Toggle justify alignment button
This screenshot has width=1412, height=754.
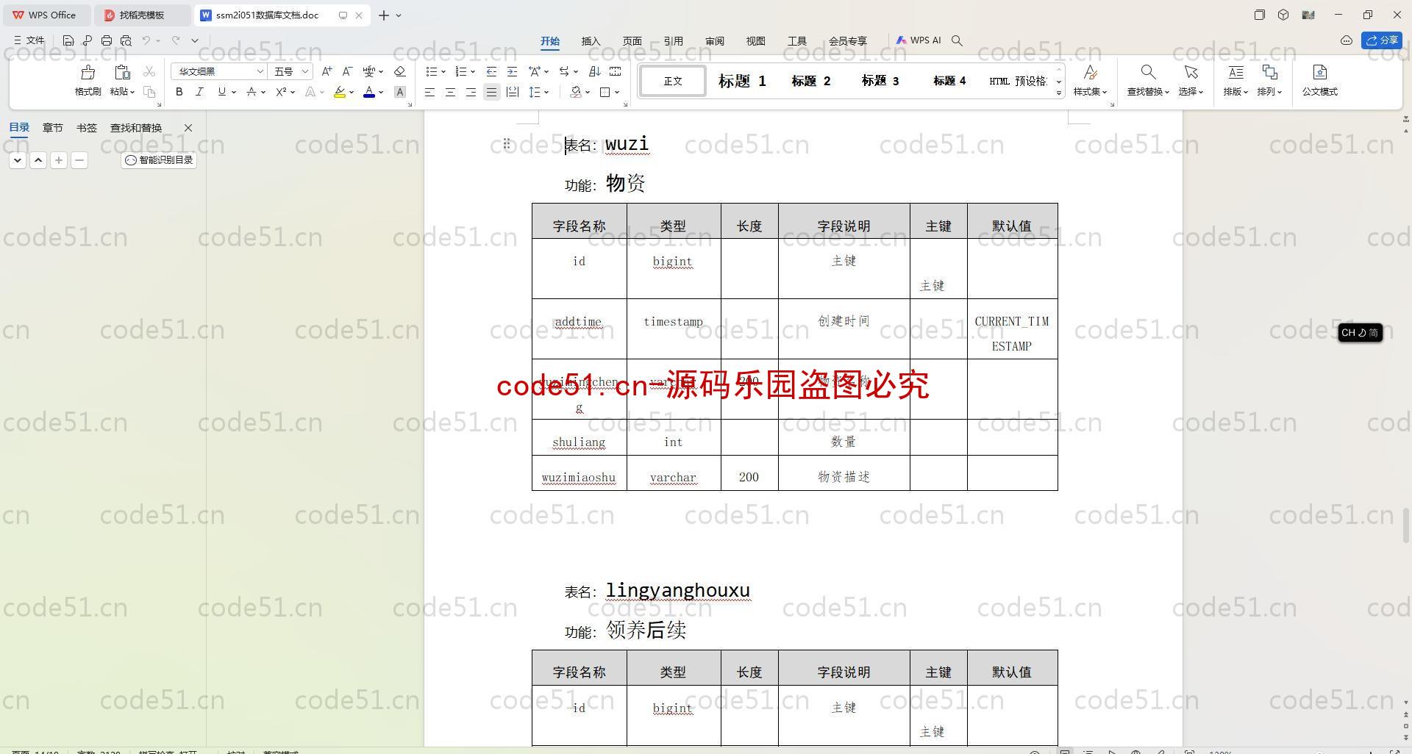click(491, 92)
